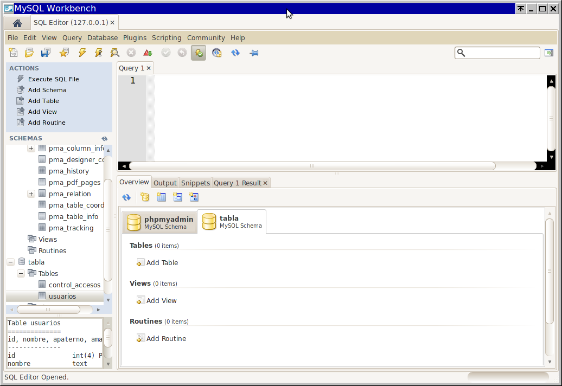
Task: Select pma_history table in schema tree
Action: 69,171
